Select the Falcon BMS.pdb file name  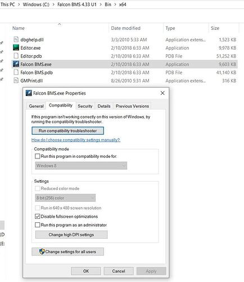click(x=37, y=72)
